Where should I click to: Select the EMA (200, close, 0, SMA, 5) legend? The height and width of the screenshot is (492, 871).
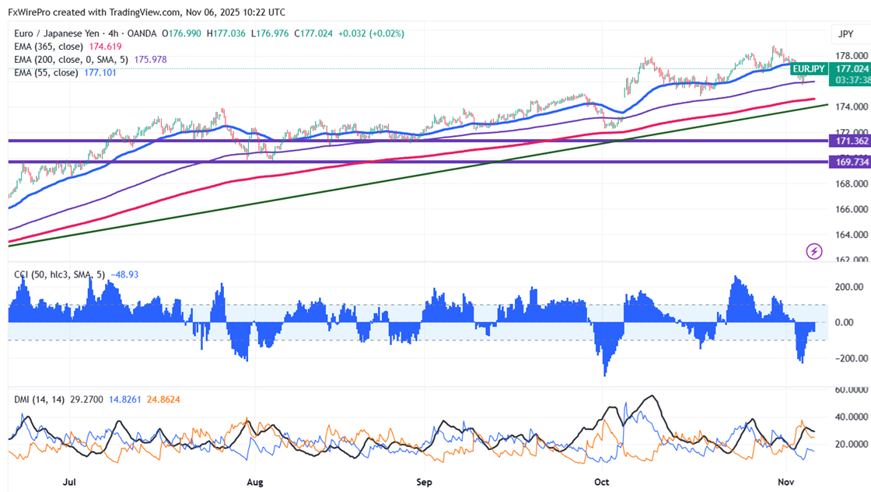click(71, 59)
